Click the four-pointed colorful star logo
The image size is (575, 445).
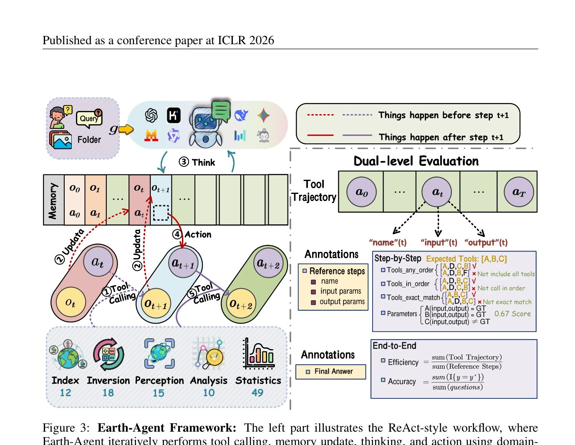[x=263, y=115]
